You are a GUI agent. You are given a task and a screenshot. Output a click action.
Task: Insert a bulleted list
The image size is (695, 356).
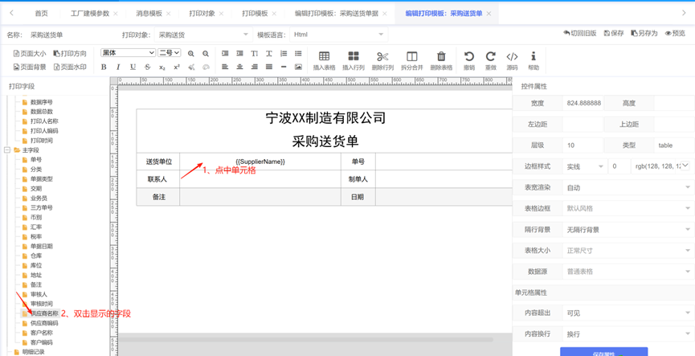click(x=298, y=54)
